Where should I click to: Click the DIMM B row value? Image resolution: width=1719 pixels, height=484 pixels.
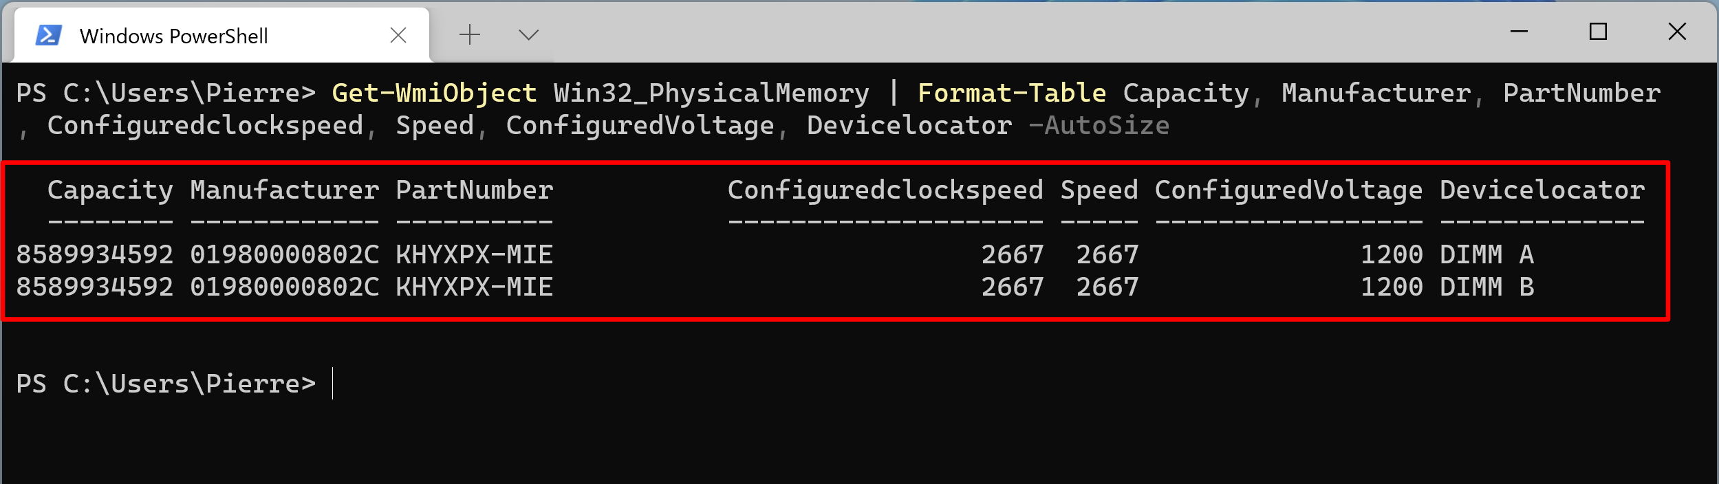coord(1487,287)
